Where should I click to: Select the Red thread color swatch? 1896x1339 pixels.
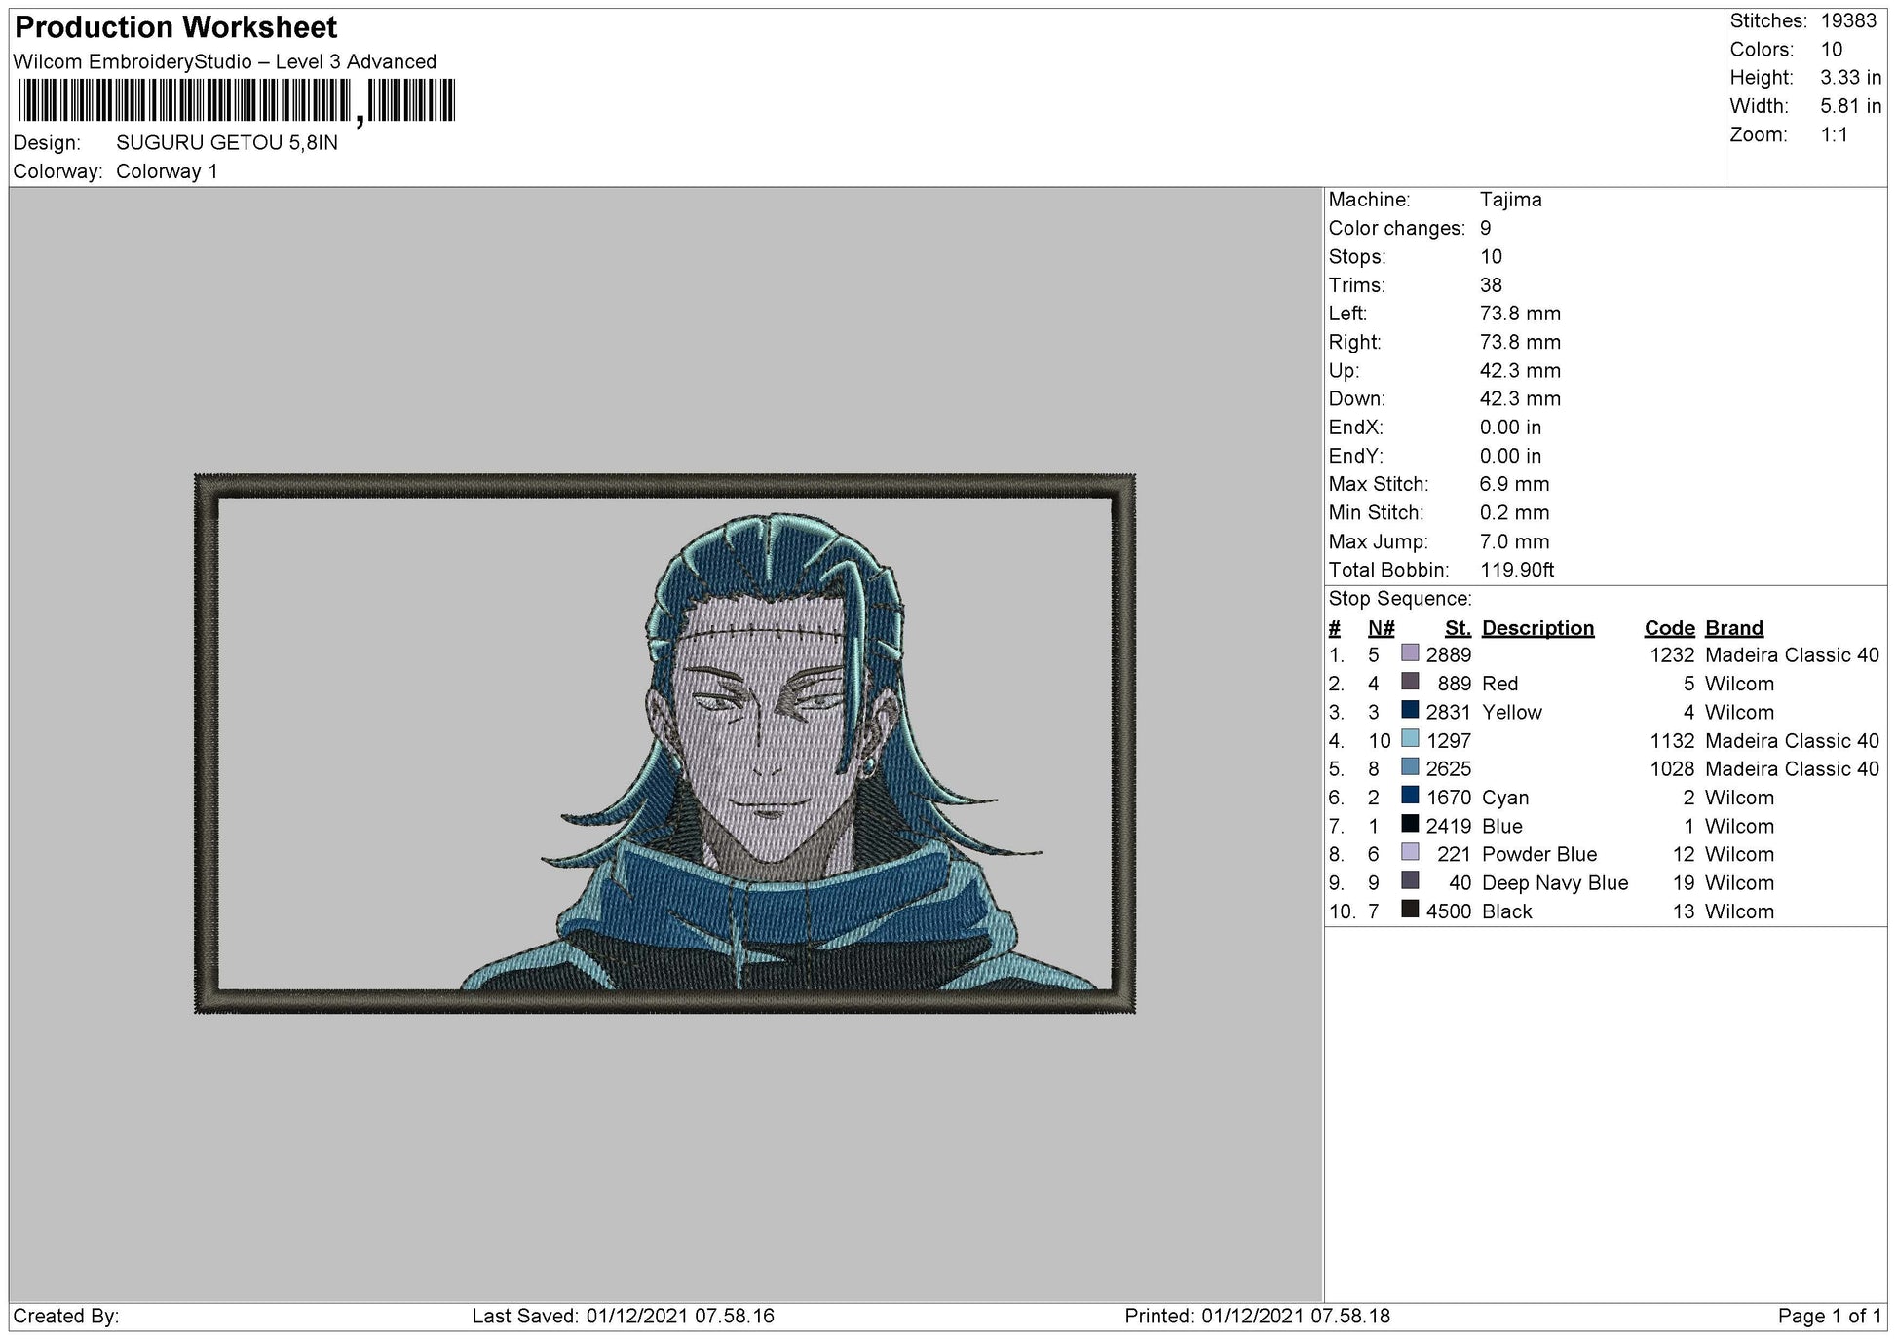(x=1410, y=682)
